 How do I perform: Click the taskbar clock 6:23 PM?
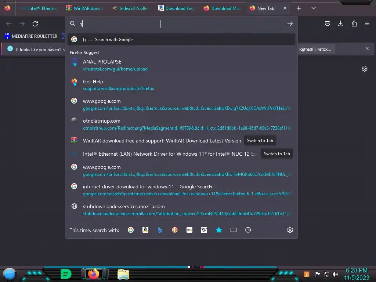pyautogui.click(x=357, y=274)
